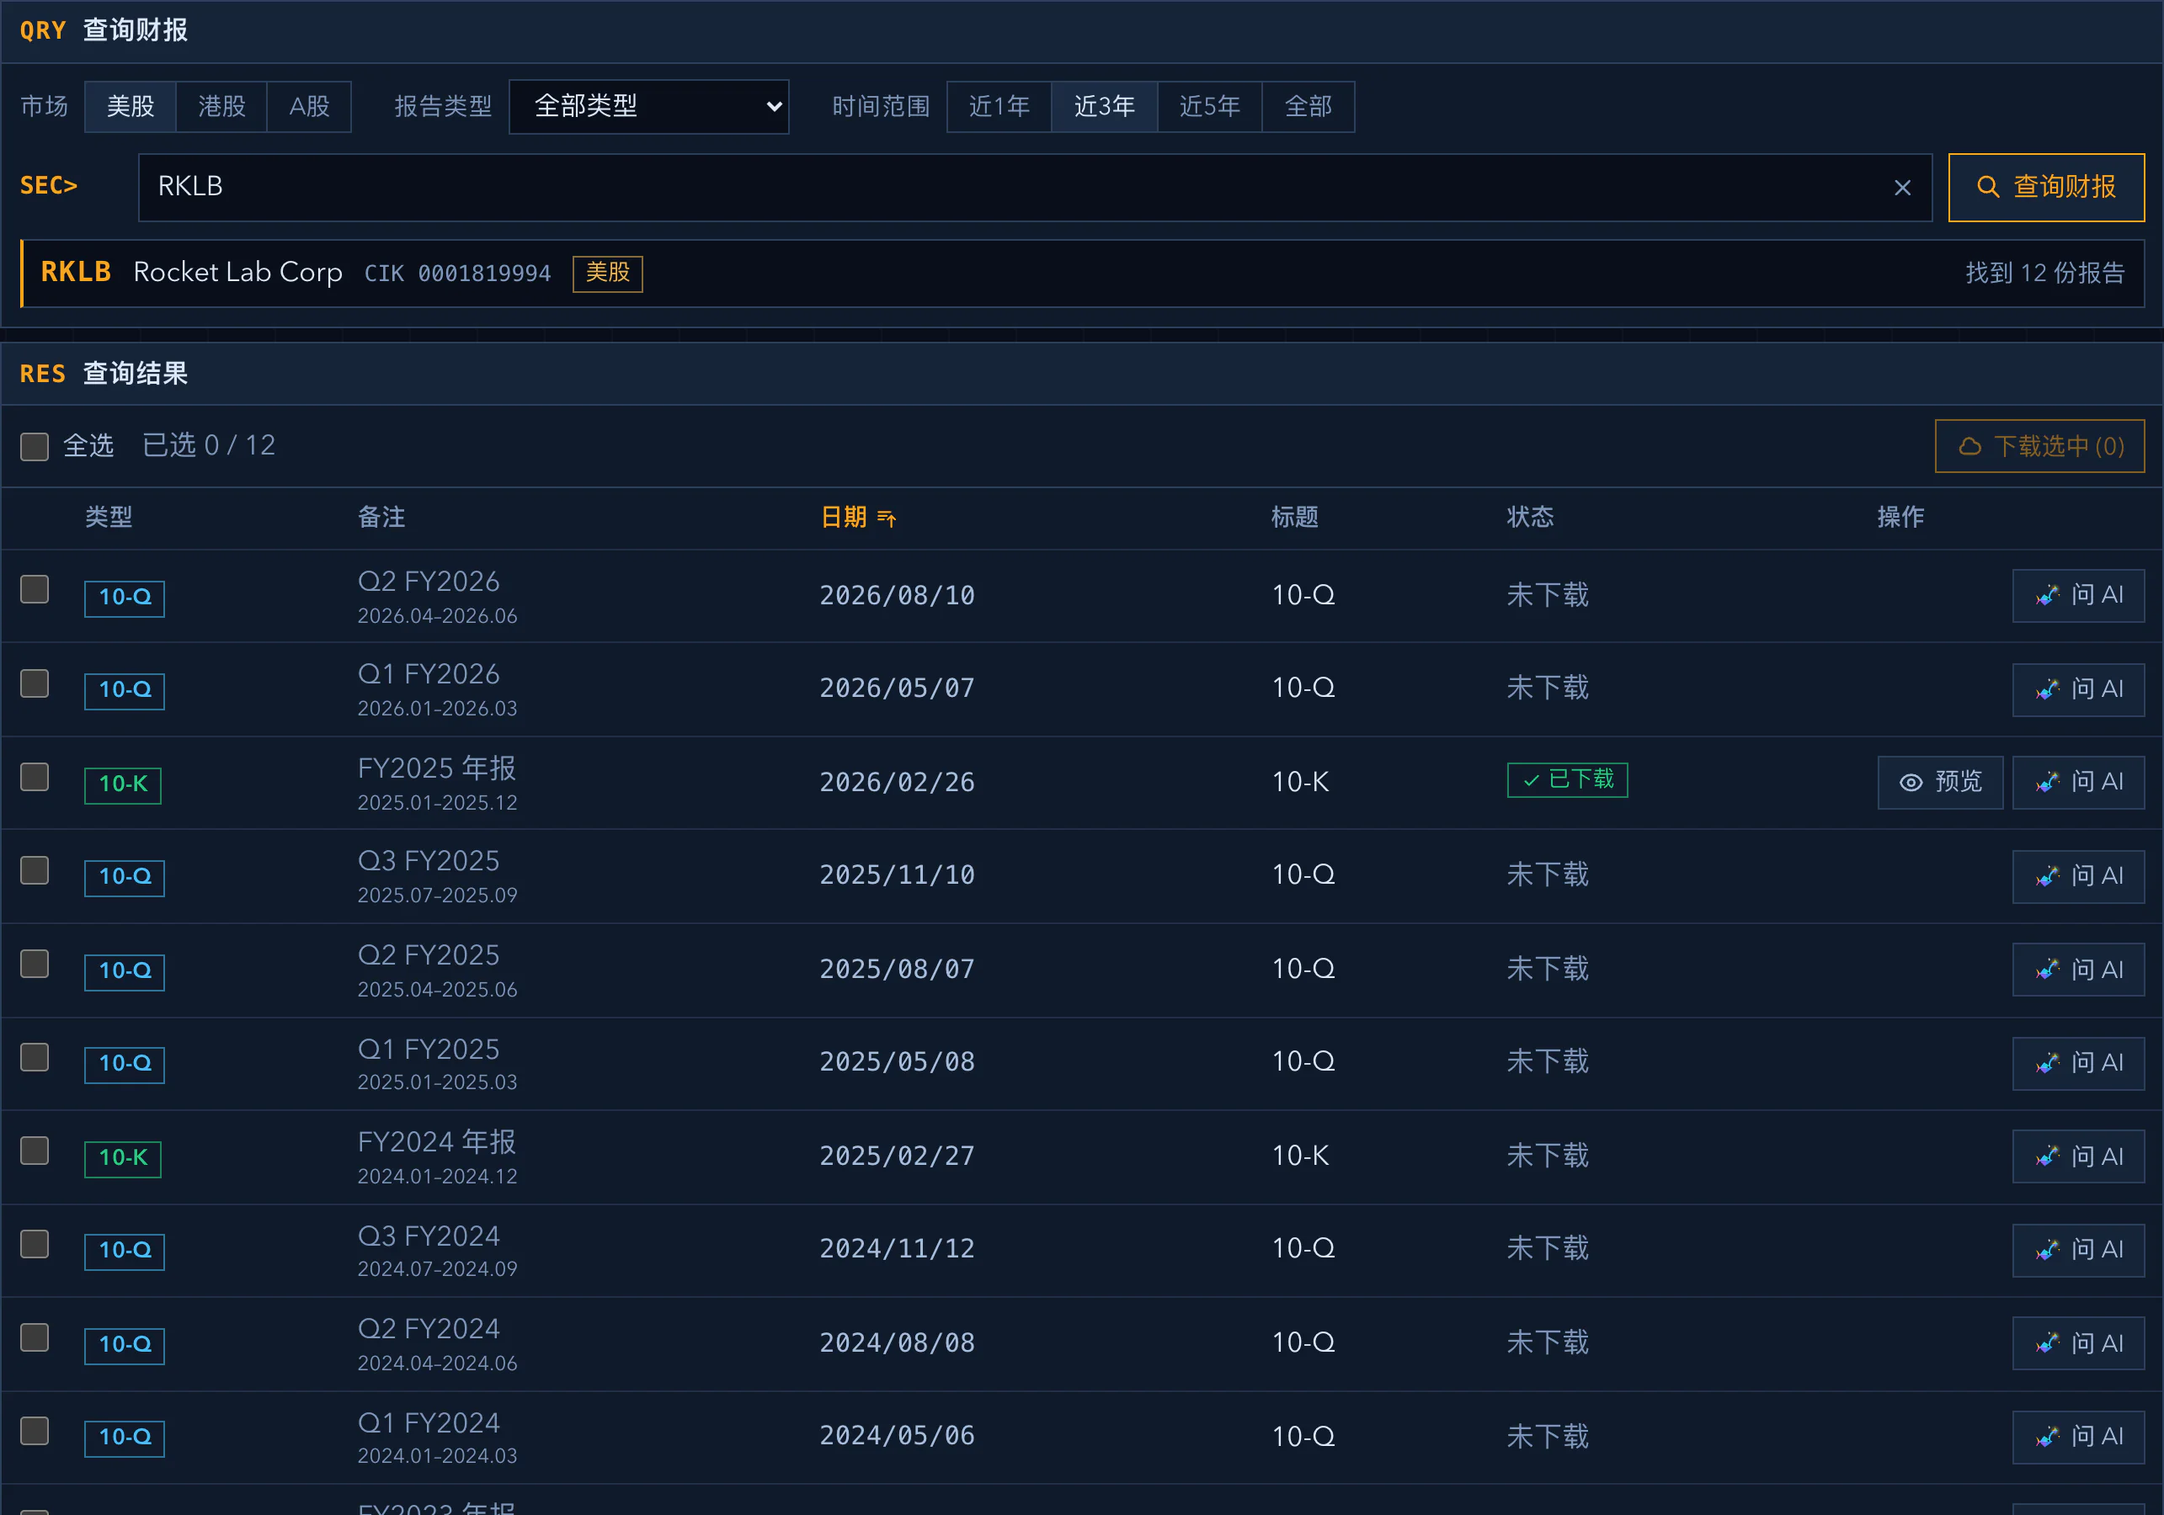Click the 10-Q tag in Q2 FY2025 row
Screen dimensions: 2164x1515
tap(125, 971)
